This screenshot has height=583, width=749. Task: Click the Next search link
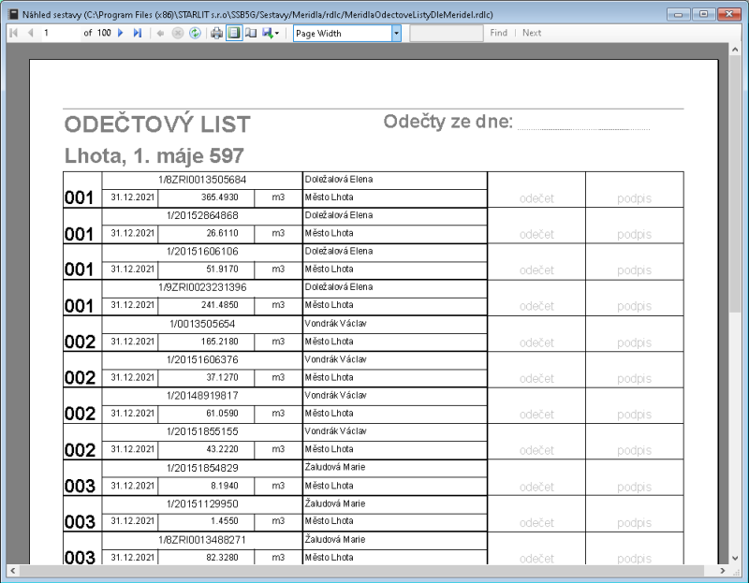(x=531, y=32)
